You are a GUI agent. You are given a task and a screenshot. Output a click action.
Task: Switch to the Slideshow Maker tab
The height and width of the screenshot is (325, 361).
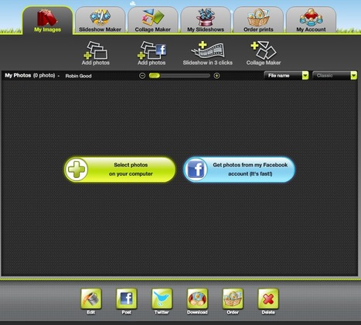(x=100, y=21)
